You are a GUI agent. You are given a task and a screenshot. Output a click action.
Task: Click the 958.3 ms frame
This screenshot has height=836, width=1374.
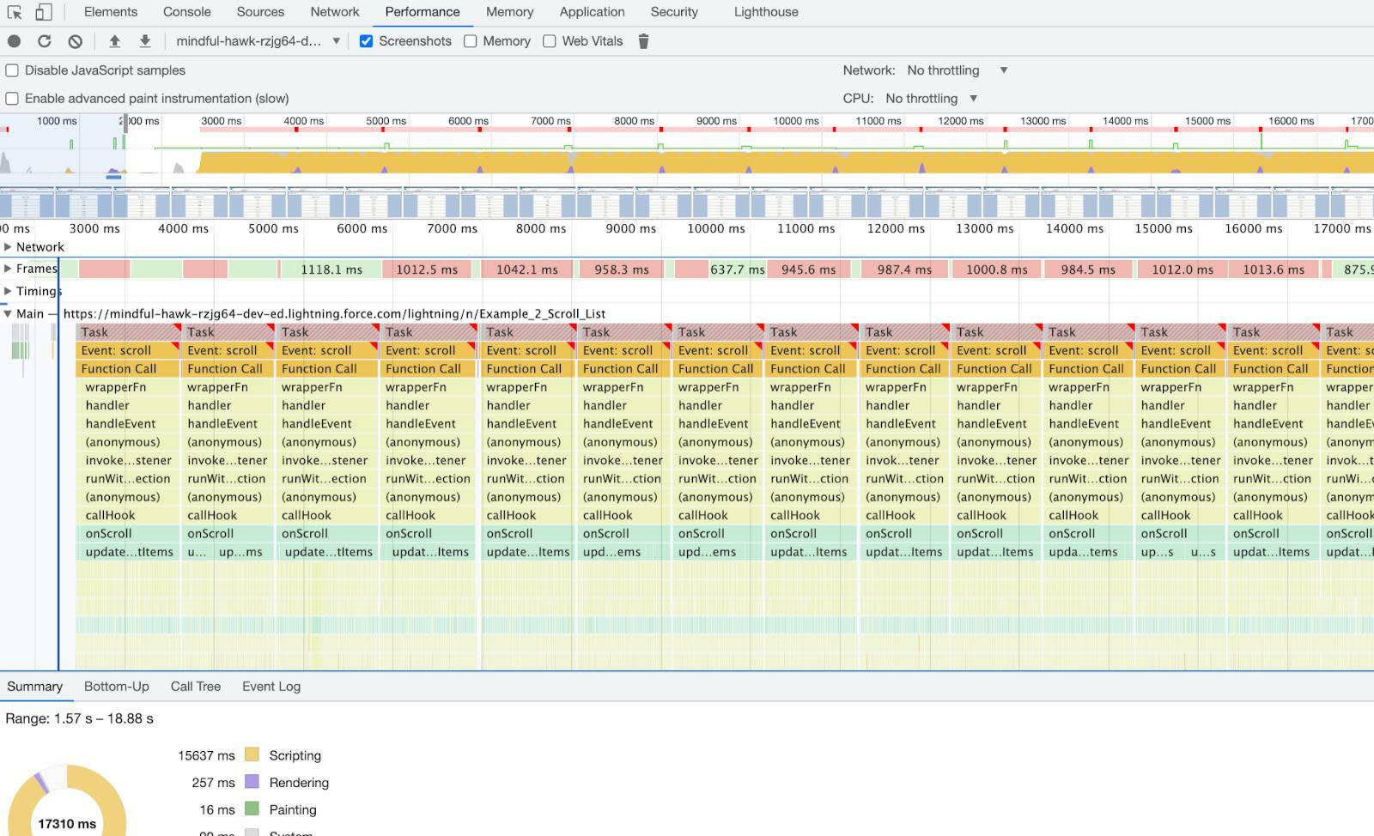622,270
